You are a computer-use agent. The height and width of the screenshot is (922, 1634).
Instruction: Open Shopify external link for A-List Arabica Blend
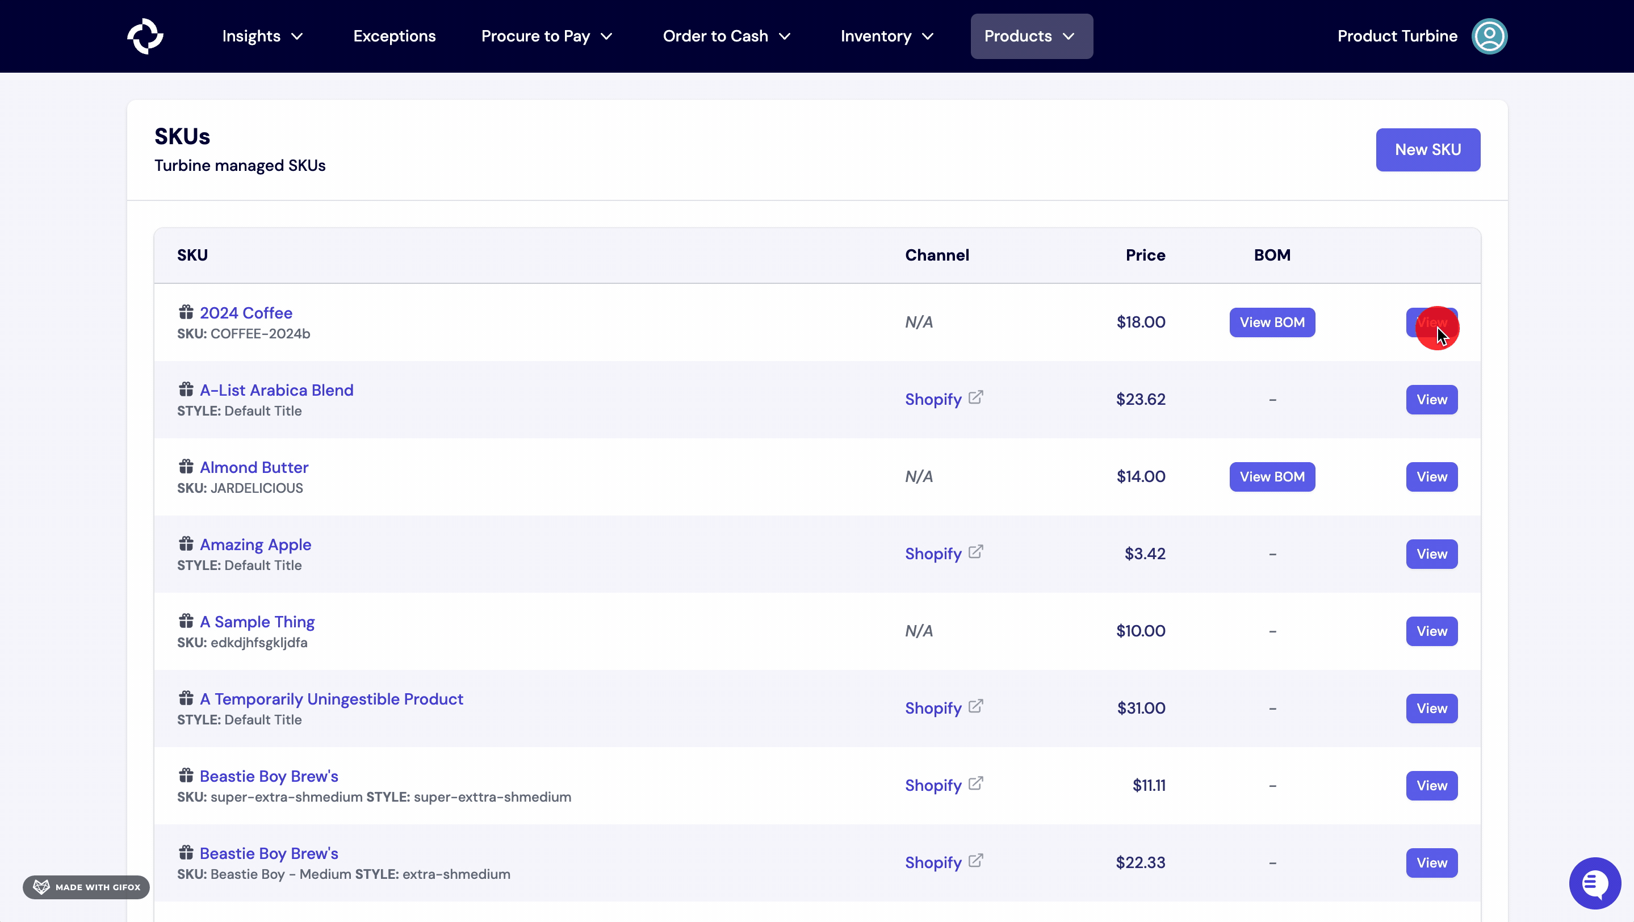click(x=975, y=397)
